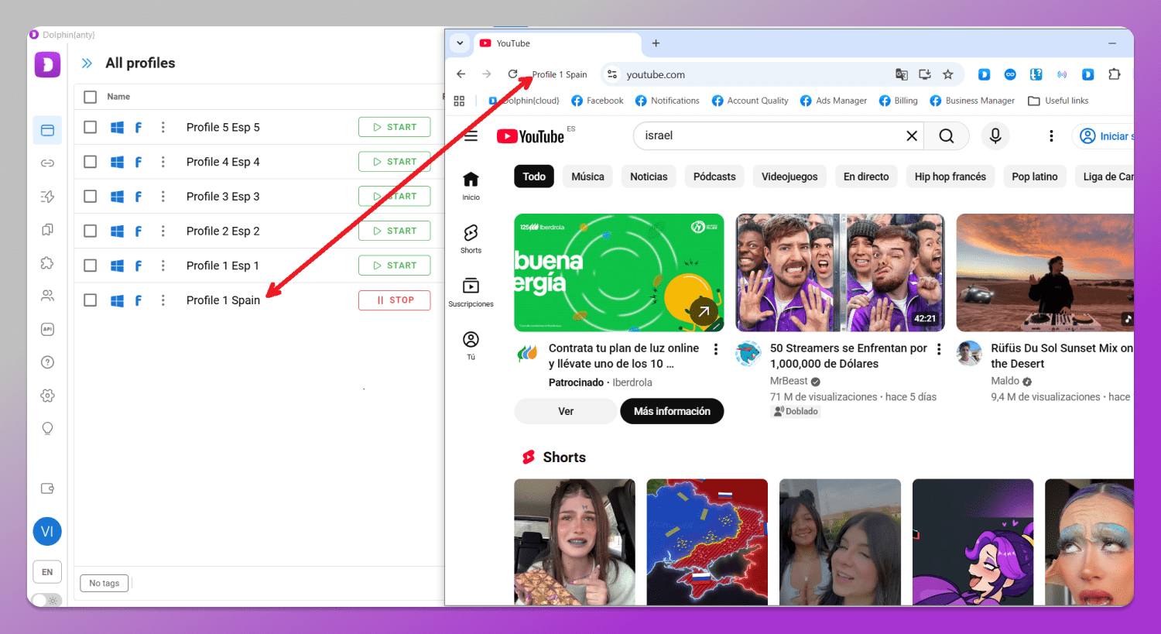This screenshot has height=634, width=1161.
Task: Click the Dolphin Anty logo icon
Action: (x=47, y=64)
